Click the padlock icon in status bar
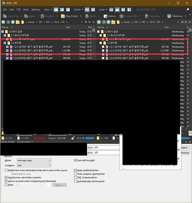This screenshot has width=192, height=203. [x=73, y=138]
